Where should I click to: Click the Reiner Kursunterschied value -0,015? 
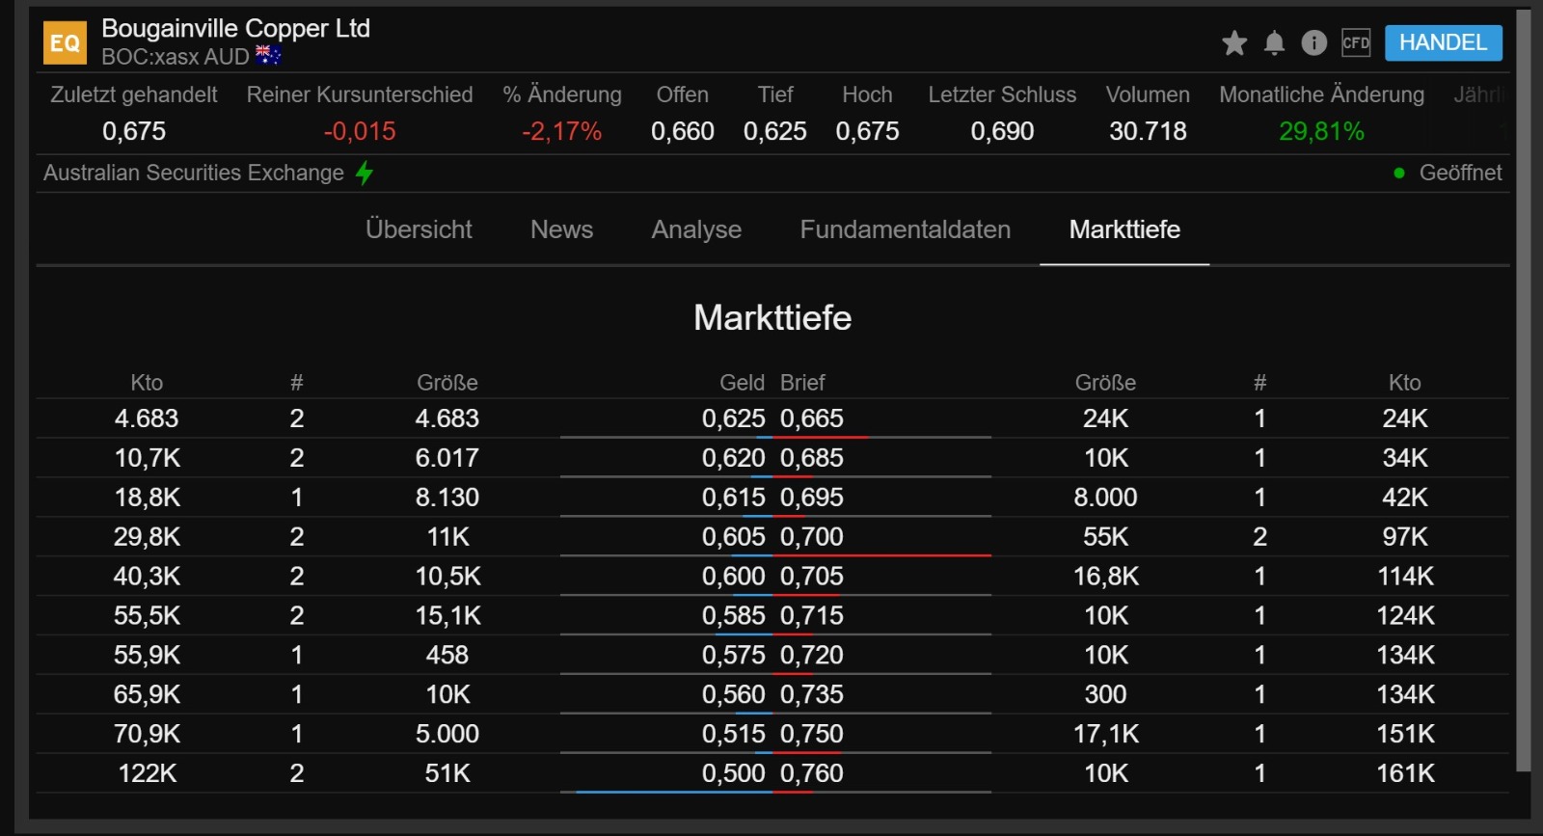tap(360, 131)
